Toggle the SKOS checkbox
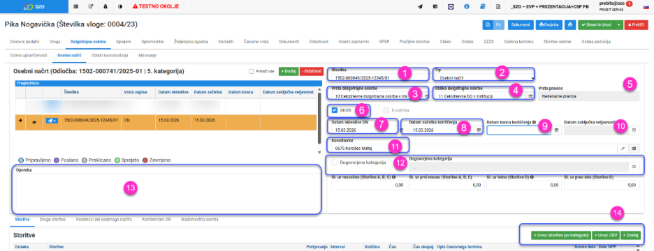This screenshot has height=251, width=654. coord(335,110)
